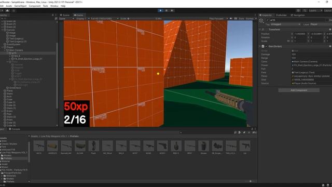Switch to the Console tab
The width and height of the screenshot is (332, 187).
(x=15, y=129)
